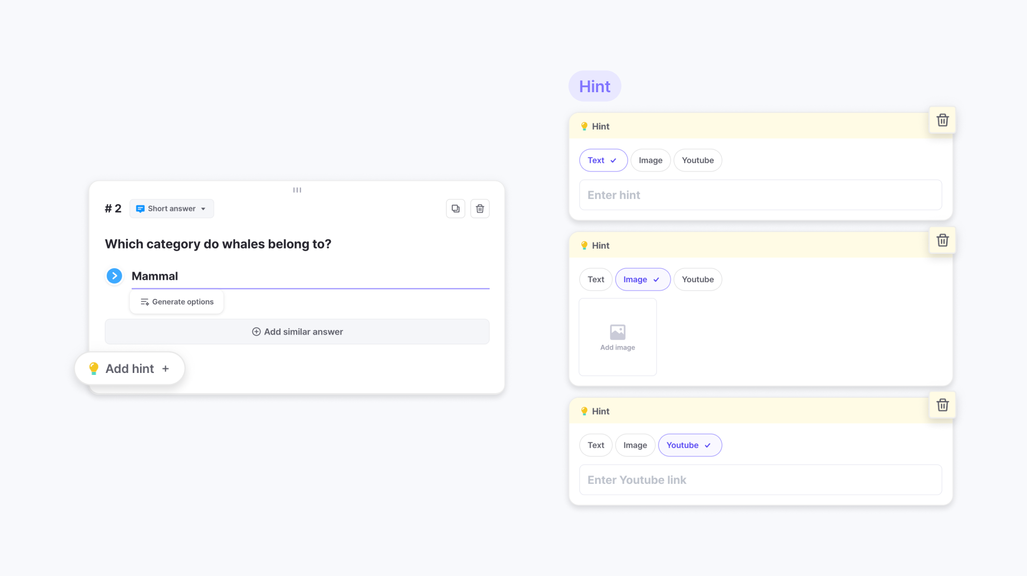Focus the Enter hint text field
This screenshot has width=1027, height=576.
click(760, 195)
